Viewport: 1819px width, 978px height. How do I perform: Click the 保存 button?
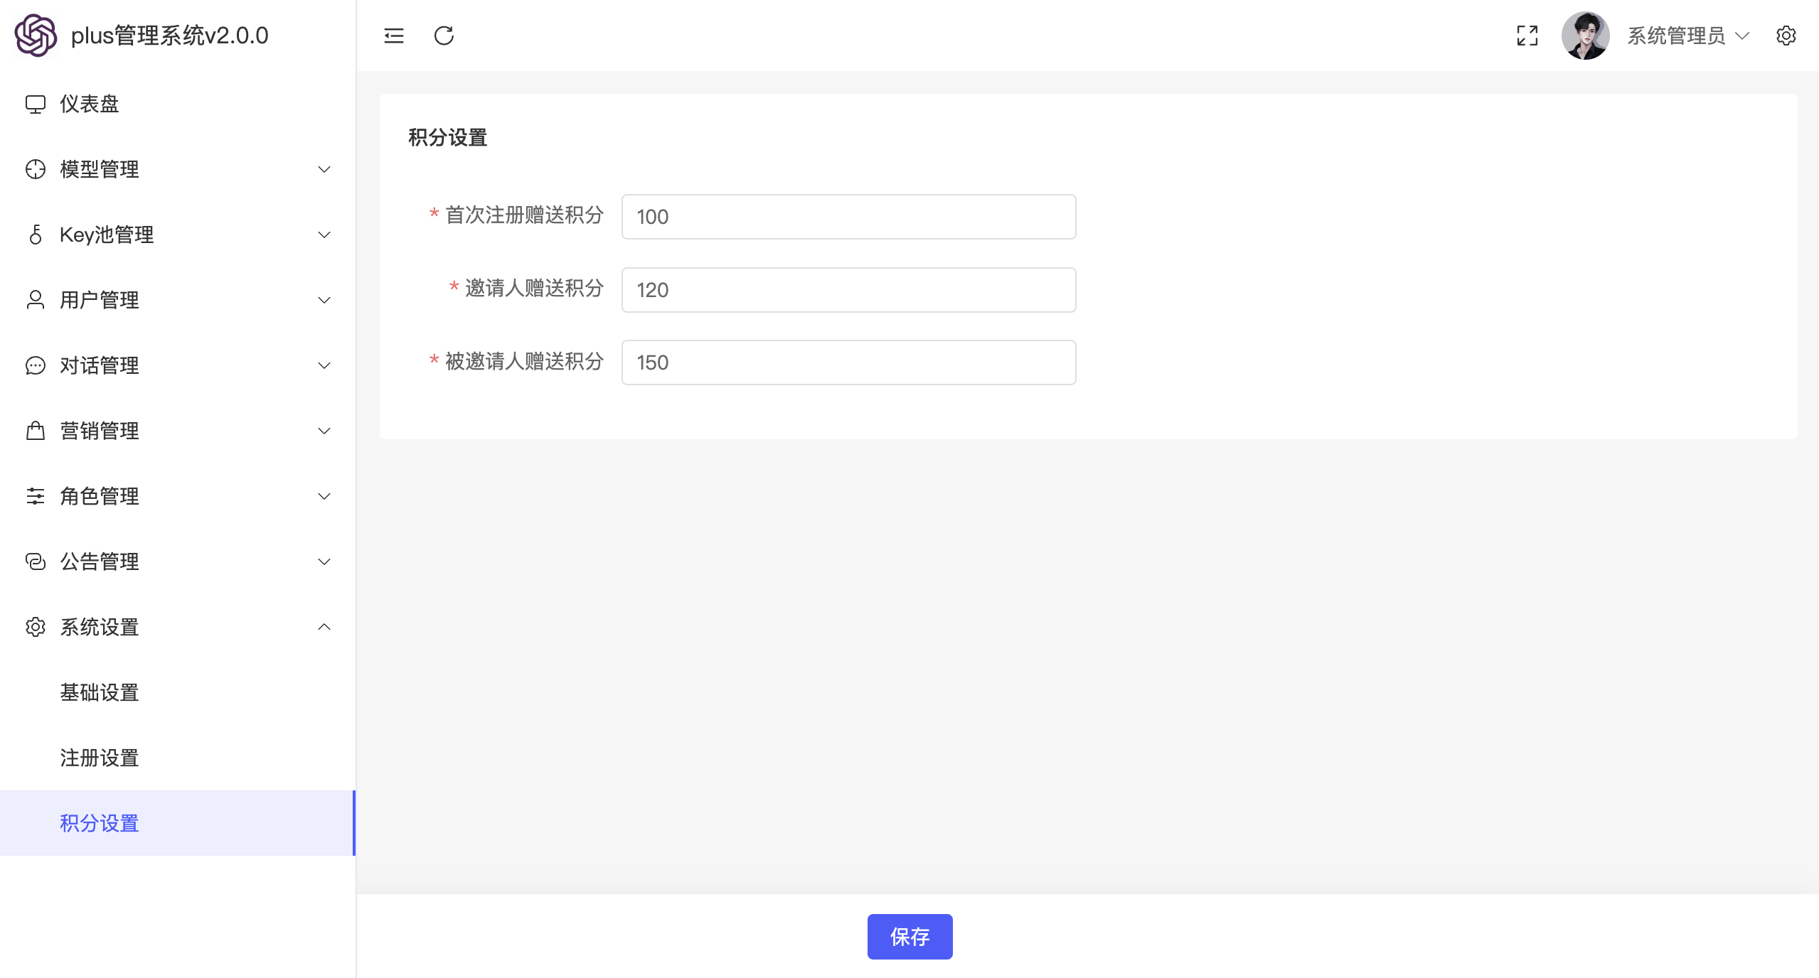pos(910,937)
